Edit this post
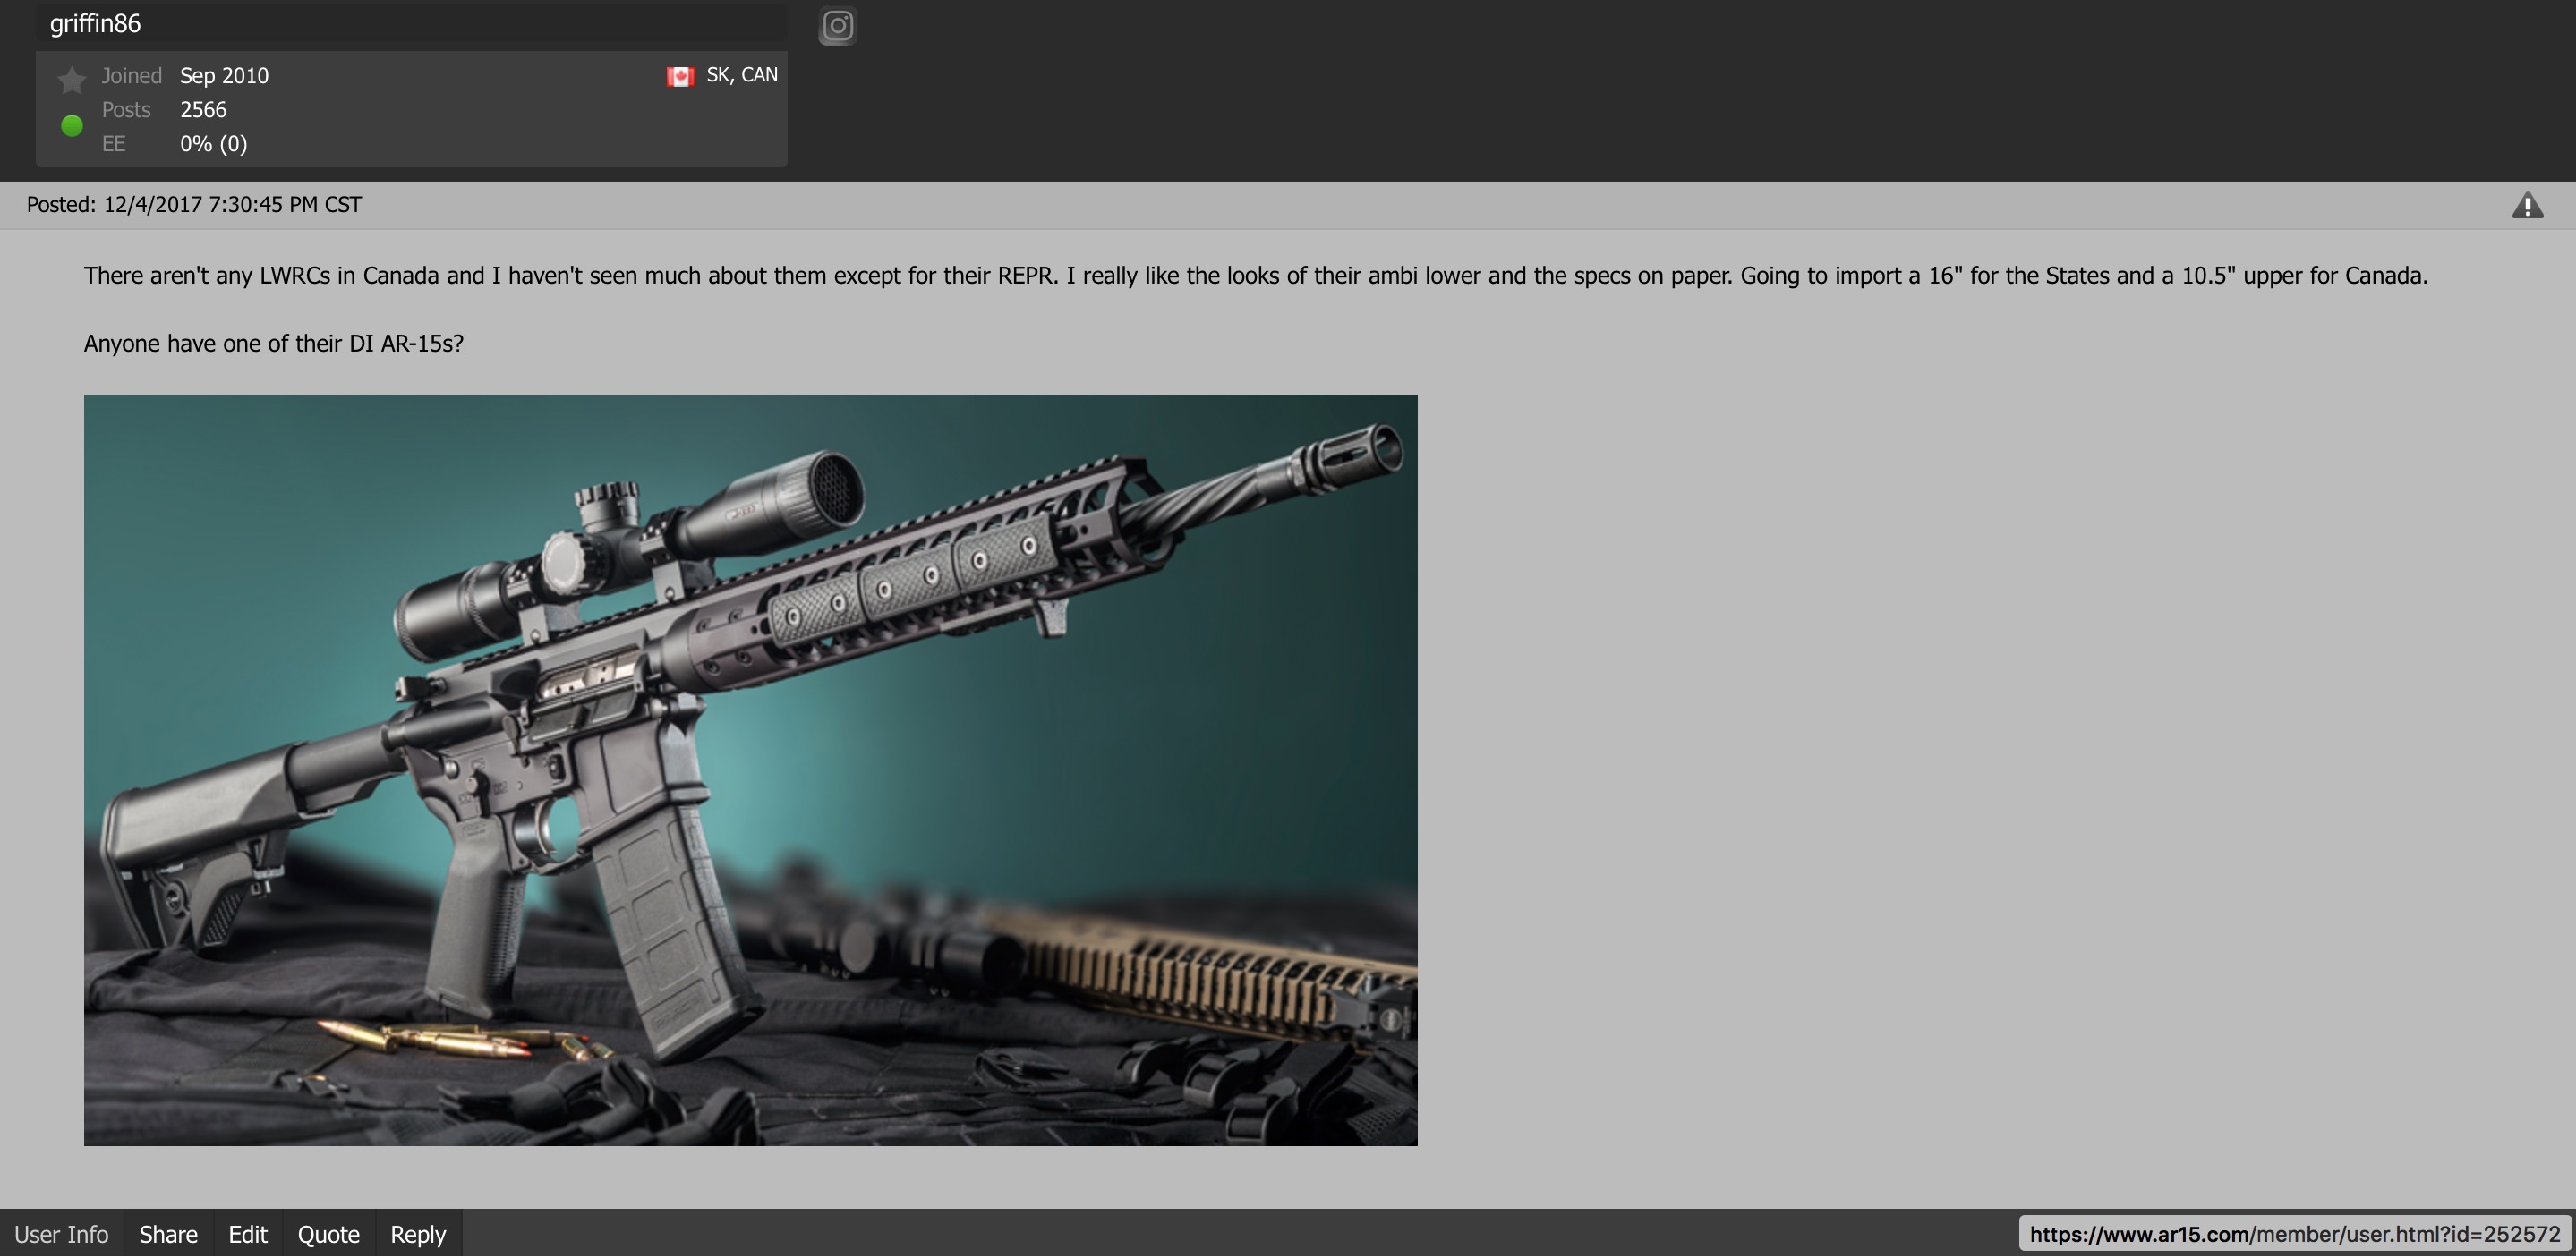 click(x=247, y=1234)
